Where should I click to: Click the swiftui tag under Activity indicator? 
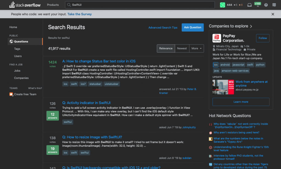point(68,122)
